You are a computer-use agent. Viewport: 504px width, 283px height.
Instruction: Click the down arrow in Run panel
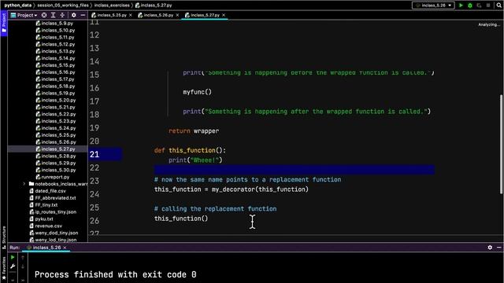[23, 266]
